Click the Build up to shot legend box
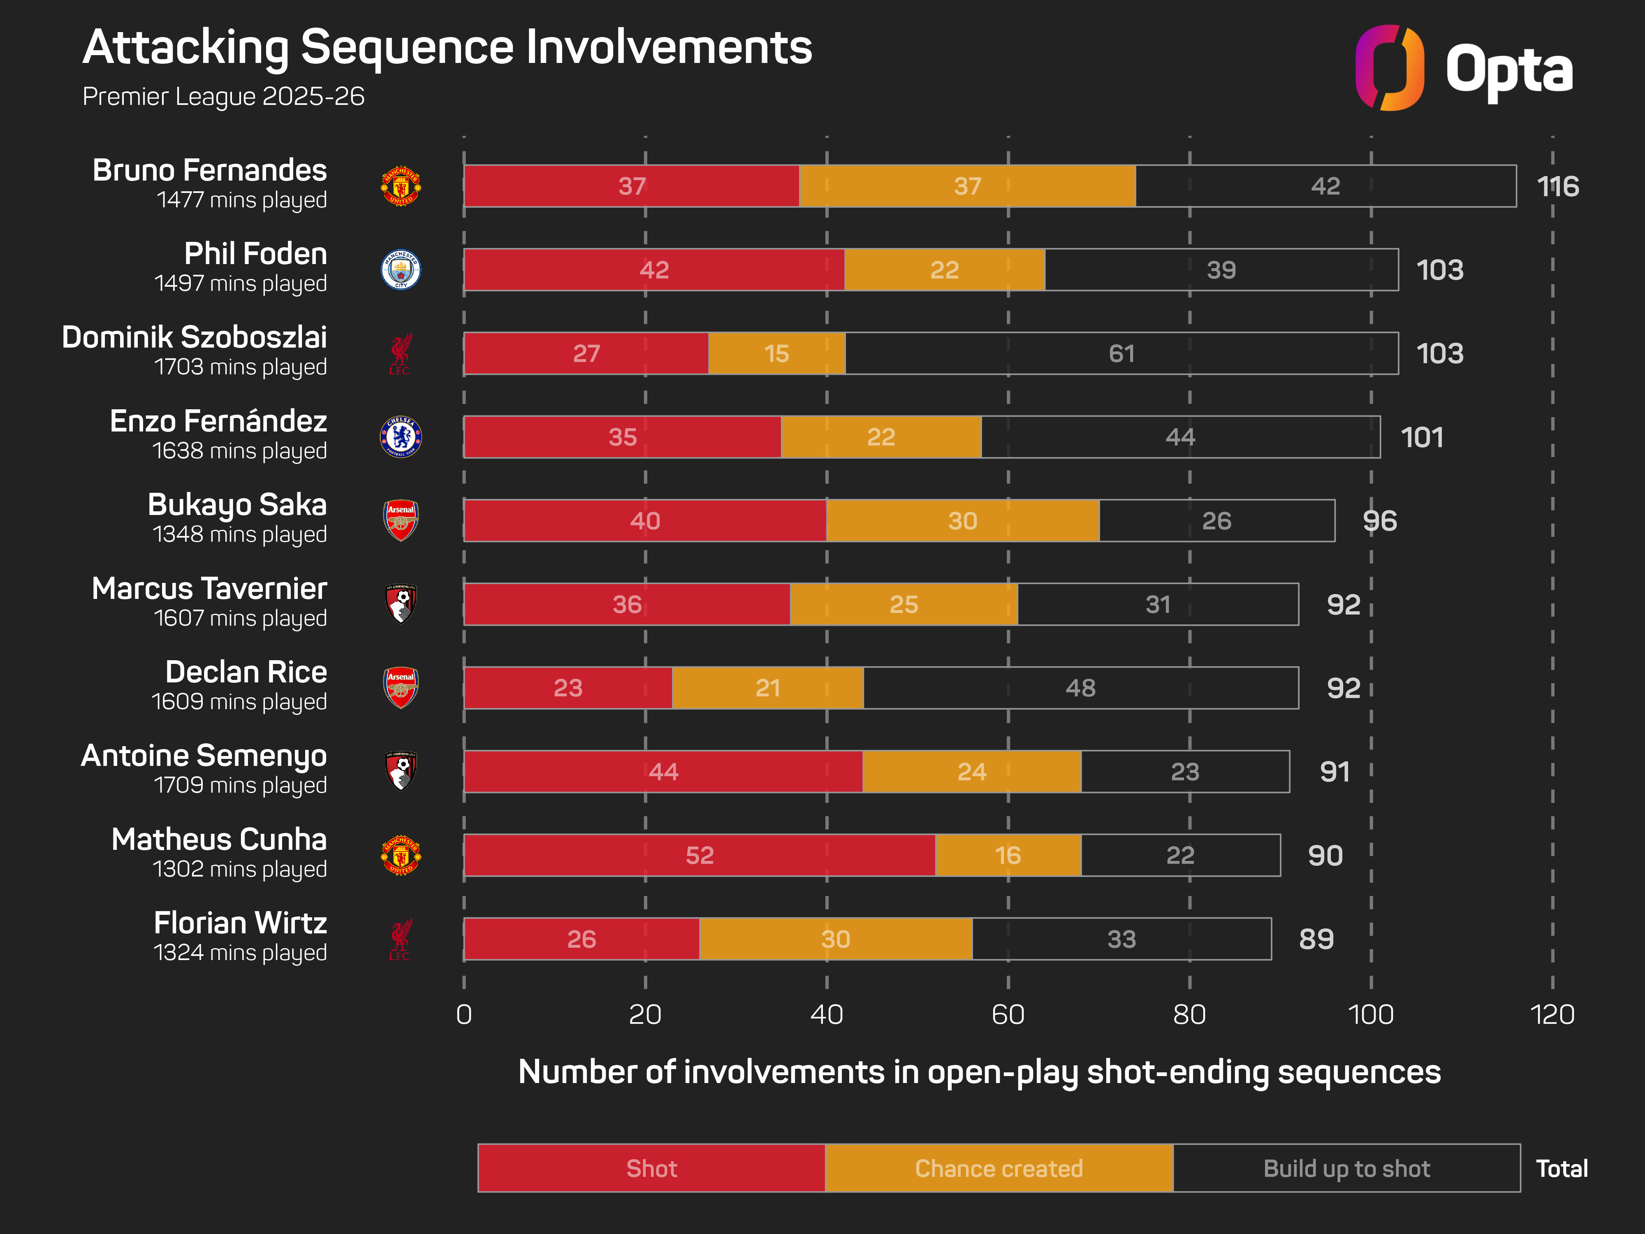This screenshot has width=1645, height=1234. (x=1346, y=1168)
